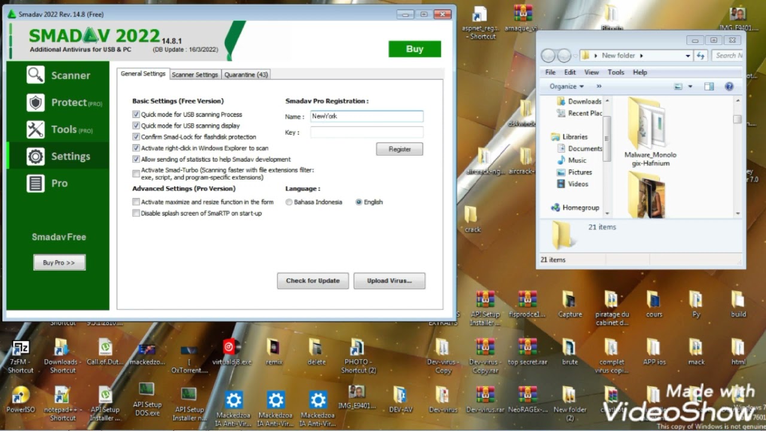Select the virtualdj8.exe desktop icon
Viewport: 766px width, 431px height.
(232, 353)
